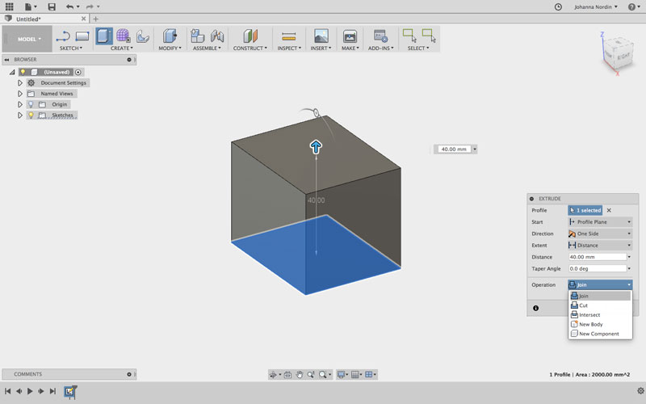Click the Create Form purple sphere icon
Image resolution: width=646 pixels, height=404 pixels.
(124, 36)
